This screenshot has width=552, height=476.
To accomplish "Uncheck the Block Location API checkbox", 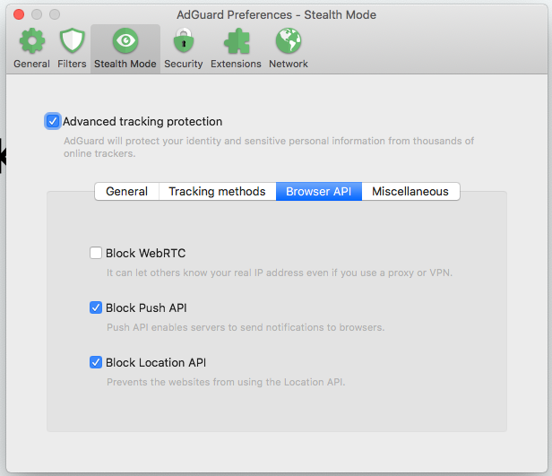I will (x=95, y=362).
